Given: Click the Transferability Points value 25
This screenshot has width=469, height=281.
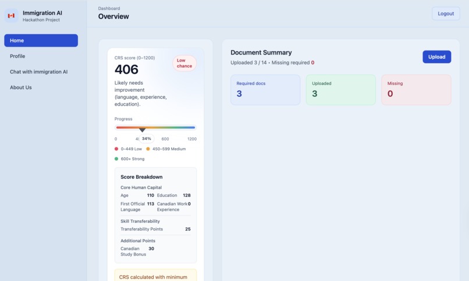Looking at the screenshot, I should pos(188,229).
